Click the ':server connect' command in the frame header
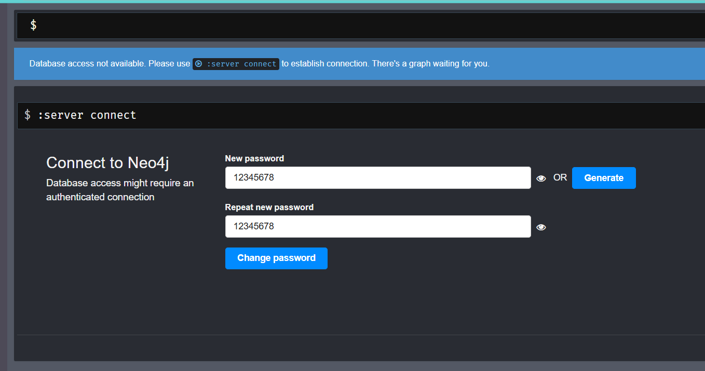The width and height of the screenshot is (705, 371). tap(87, 115)
